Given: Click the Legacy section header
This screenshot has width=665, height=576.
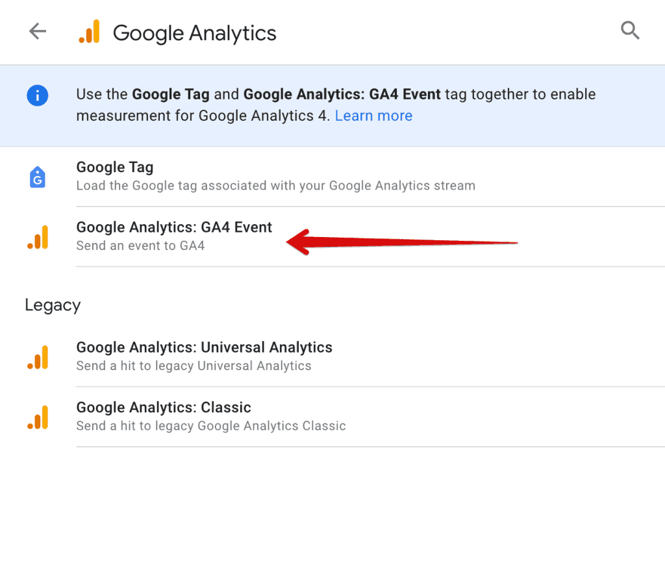Looking at the screenshot, I should (52, 305).
